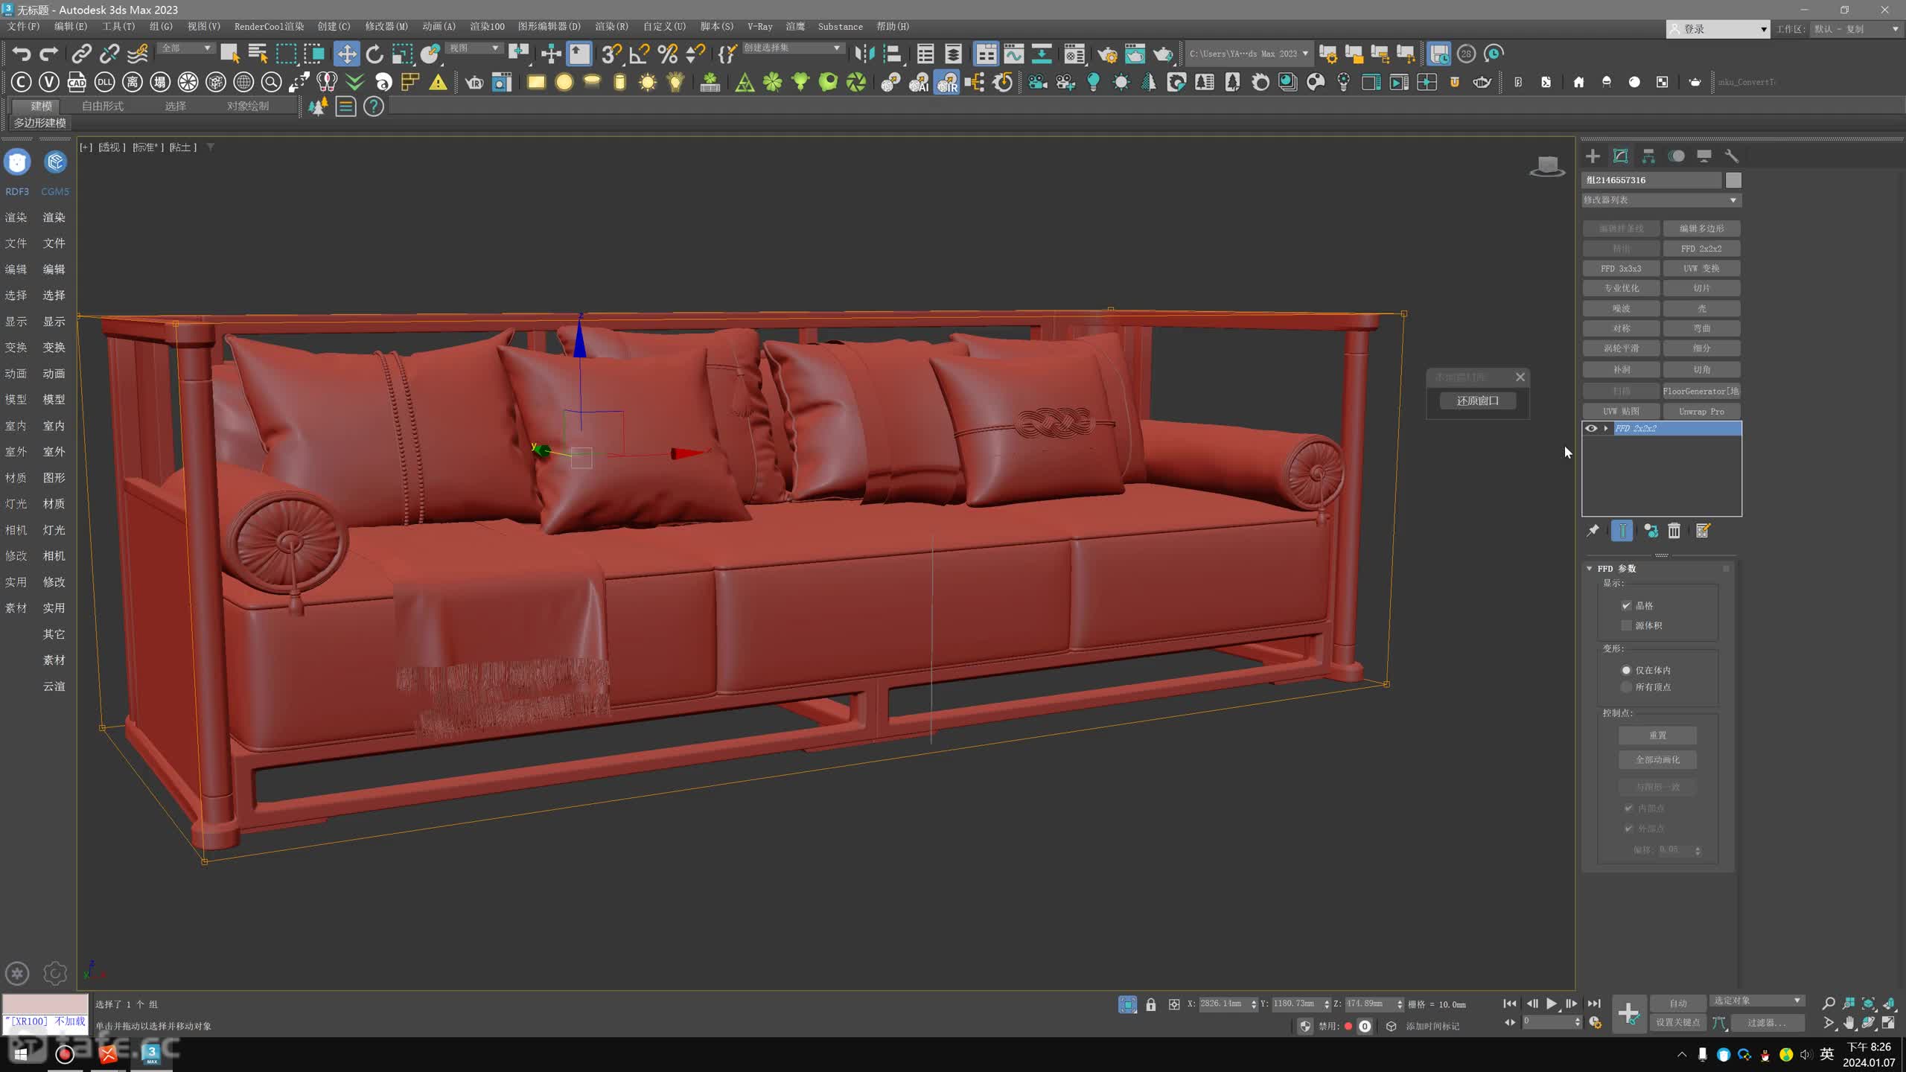Toggle the Percent Snap icon

tap(667, 54)
